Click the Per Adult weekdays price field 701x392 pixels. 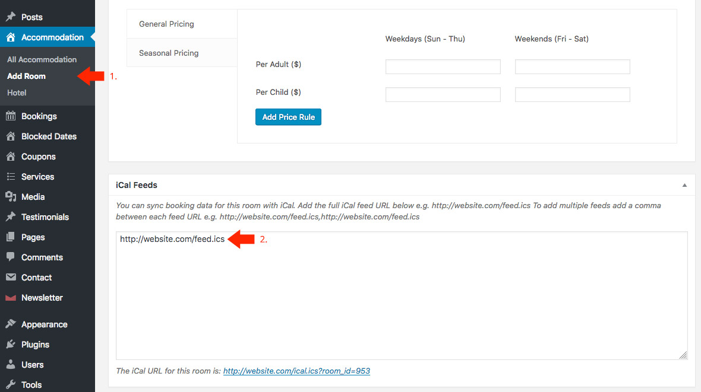pos(443,66)
